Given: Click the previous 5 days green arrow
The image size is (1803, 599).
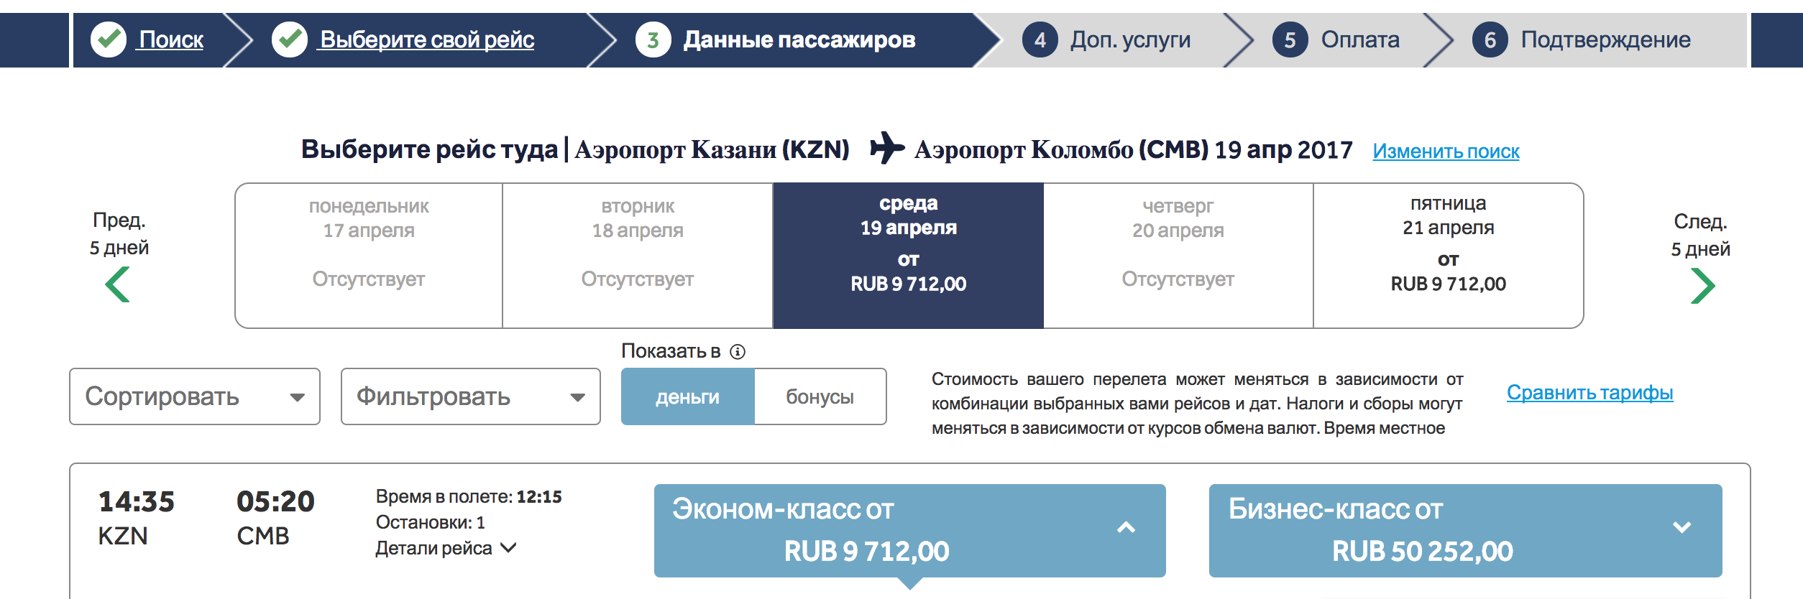Looking at the screenshot, I should pyautogui.click(x=117, y=284).
